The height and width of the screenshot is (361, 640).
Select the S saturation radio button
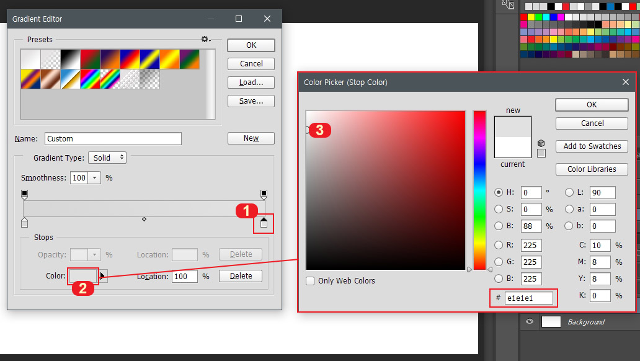click(x=499, y=209)
